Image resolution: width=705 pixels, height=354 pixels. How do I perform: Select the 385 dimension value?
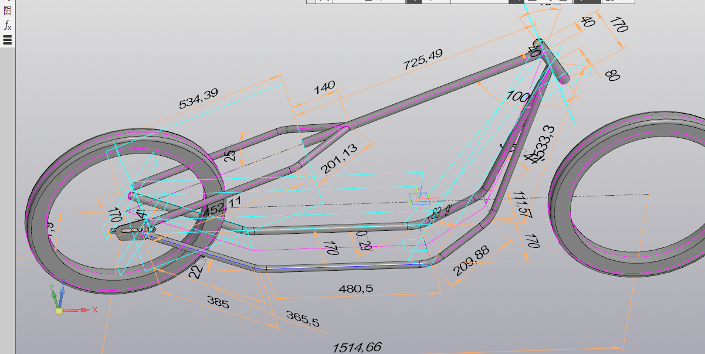pyautogui.click(x=218, y=302)
